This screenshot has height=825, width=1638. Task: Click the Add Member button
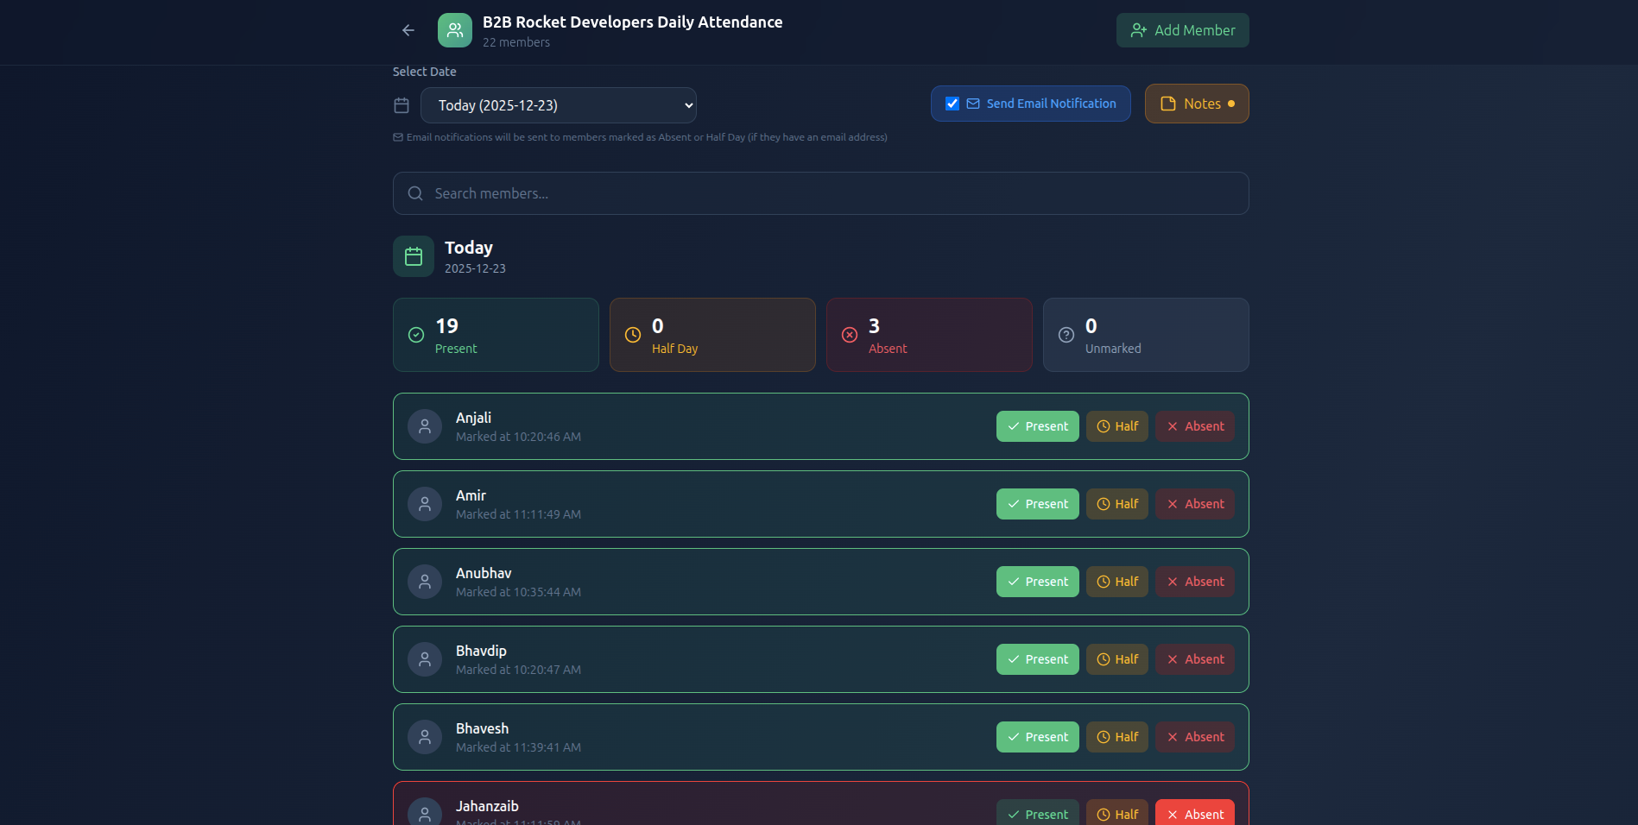(1182, 30)
